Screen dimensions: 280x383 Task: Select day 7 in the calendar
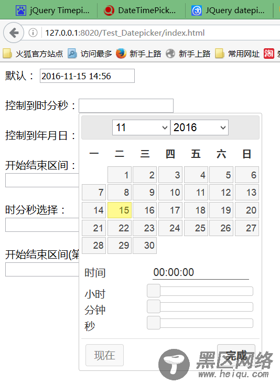[x=94, y=192]
